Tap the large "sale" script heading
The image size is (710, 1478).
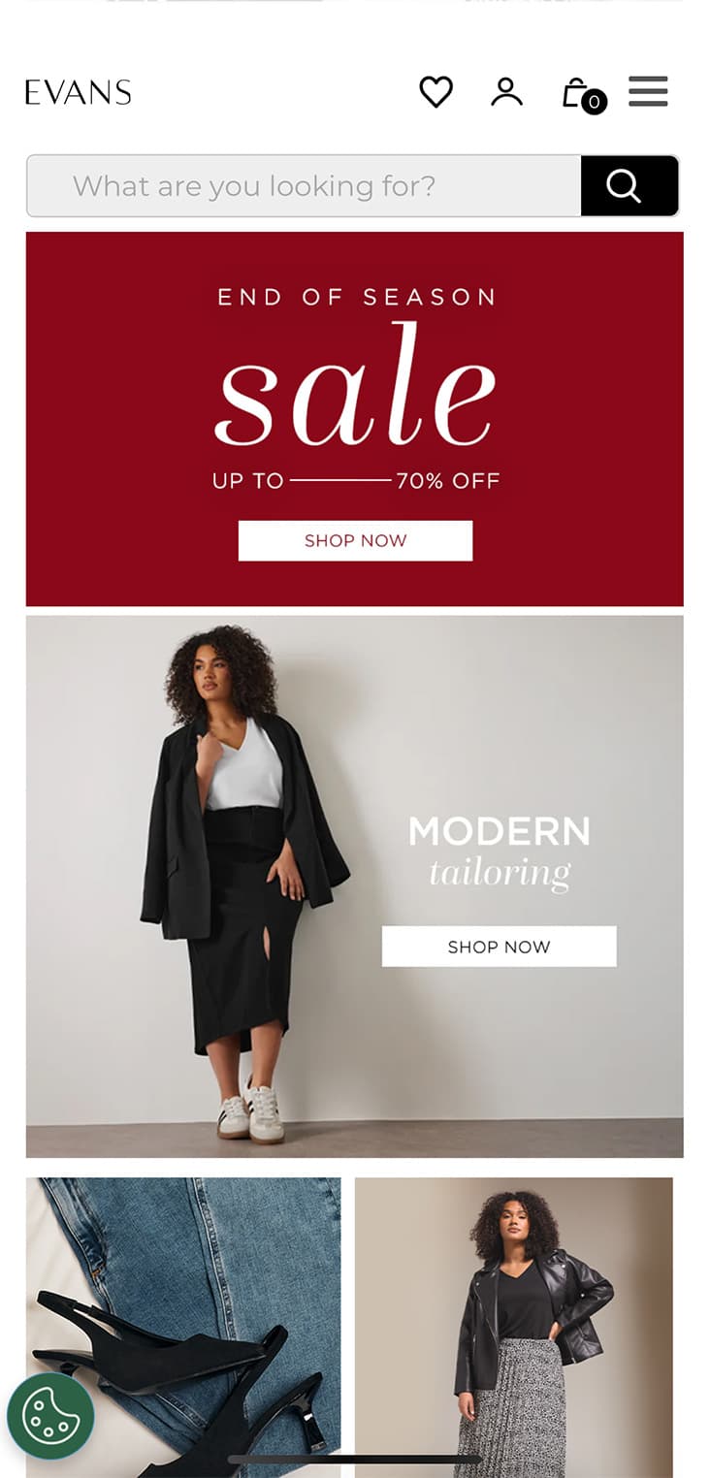tap(355, 387)
